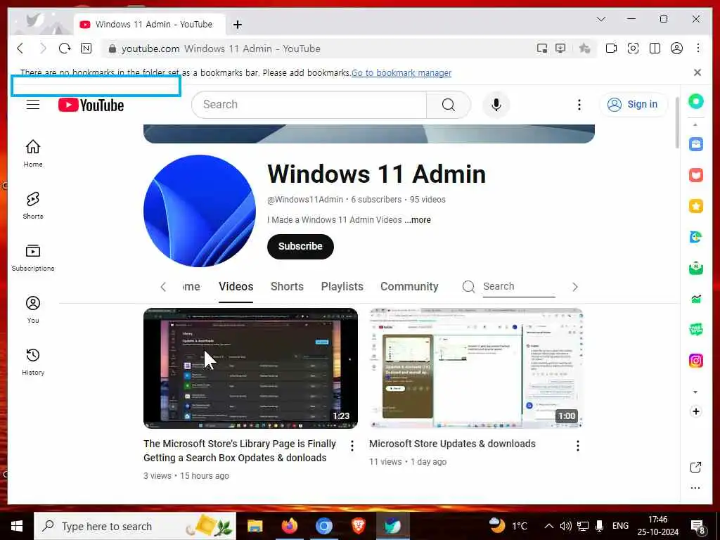Start voice search with microphone icon
Image resolution: width=720 pixels, height=540 pixels.
click(x=496, y=105)
